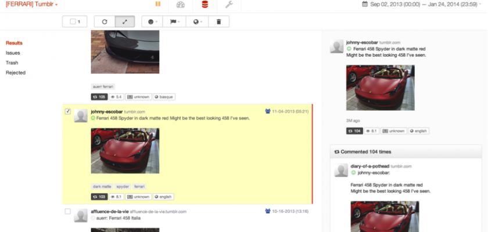Click the trash delete icon in toolbar
Viewport: 488px width, 232px height.
[218, 21]
